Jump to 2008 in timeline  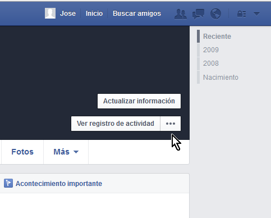[x=211, y=63]
